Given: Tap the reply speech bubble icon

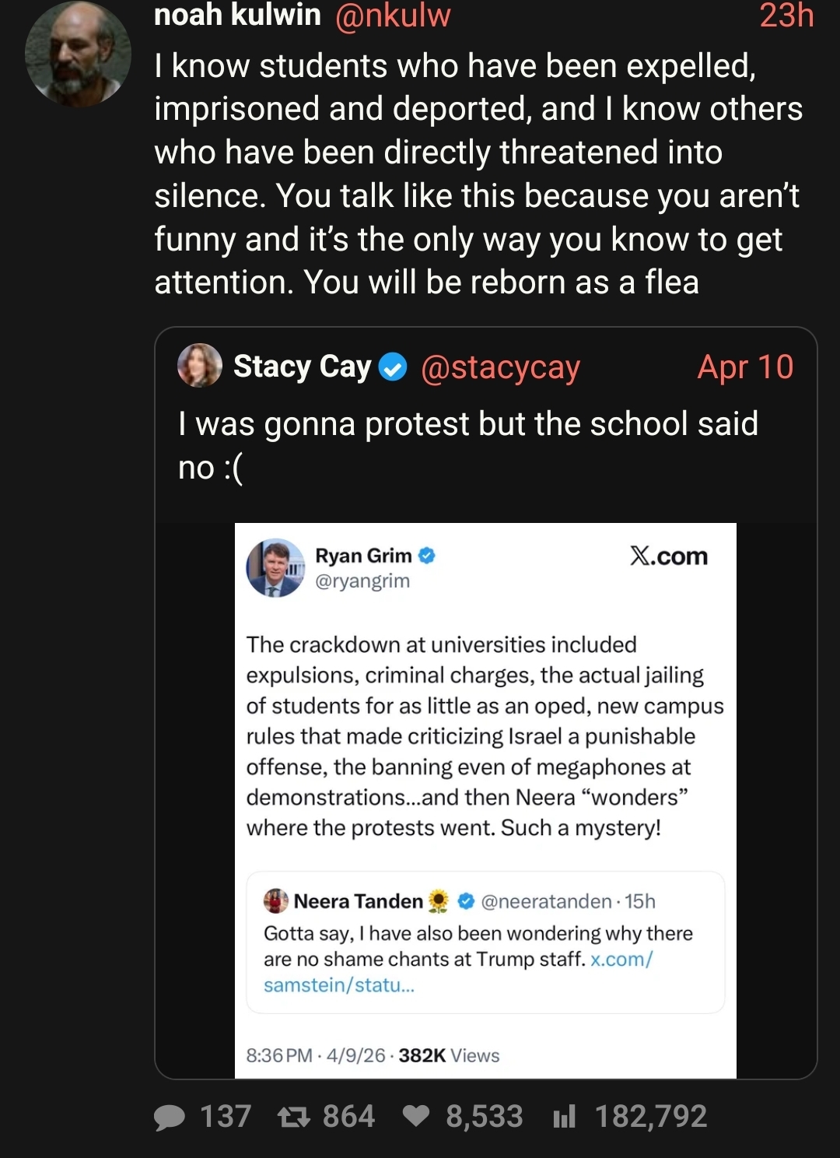Looking at the screenshot, I should pyautogui.click(x=170, y=1118).
